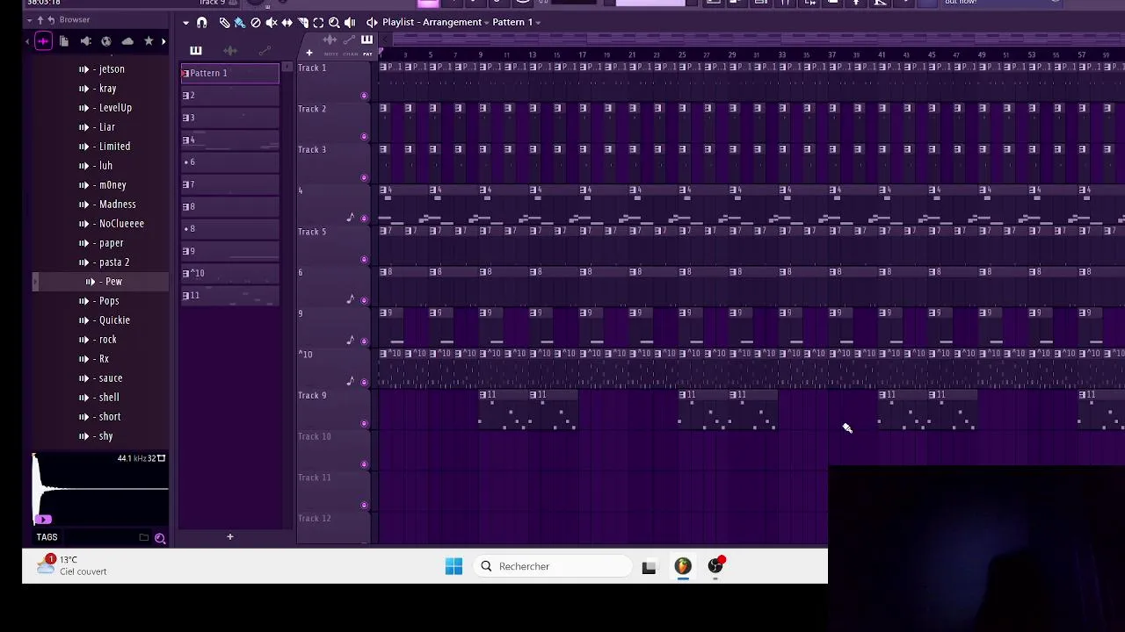Mute Track 9 using its dot
Screen dimensions: 1125x632
[364, 424]
